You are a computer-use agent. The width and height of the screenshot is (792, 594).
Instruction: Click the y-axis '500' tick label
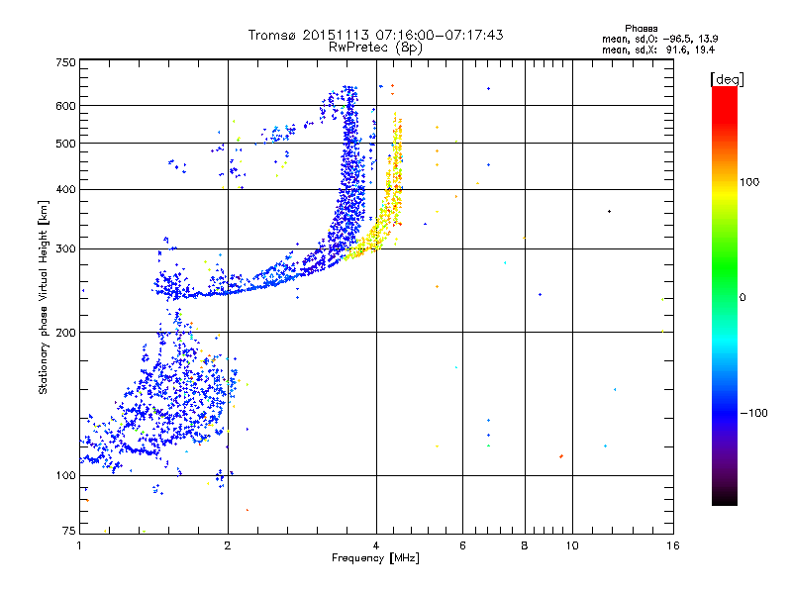tap(65, 144)
